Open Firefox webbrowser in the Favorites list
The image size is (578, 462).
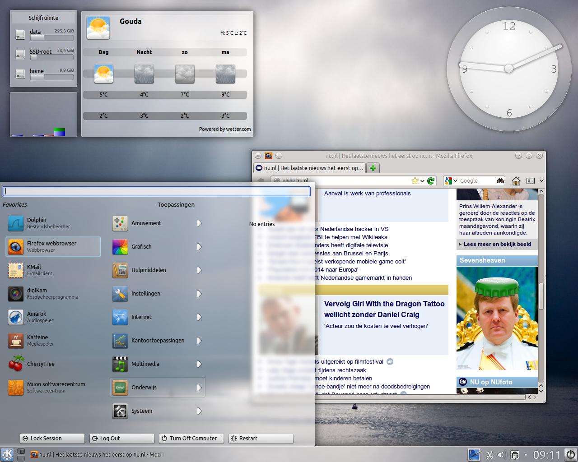tap(53, 246)
